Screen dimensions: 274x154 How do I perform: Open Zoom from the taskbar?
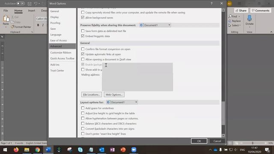[134, 150]
